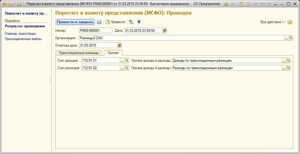Open date picker next to Дата field
This screenshot has height=154, width=300.
pyautogui.click(x=165, y=31)
